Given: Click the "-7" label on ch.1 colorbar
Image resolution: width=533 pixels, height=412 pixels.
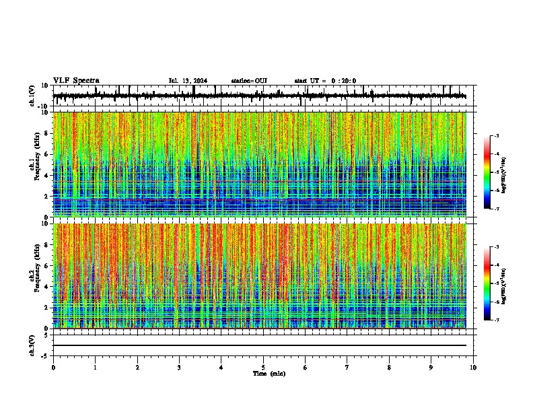Looking at the screenshot, I should click(497, 209).
